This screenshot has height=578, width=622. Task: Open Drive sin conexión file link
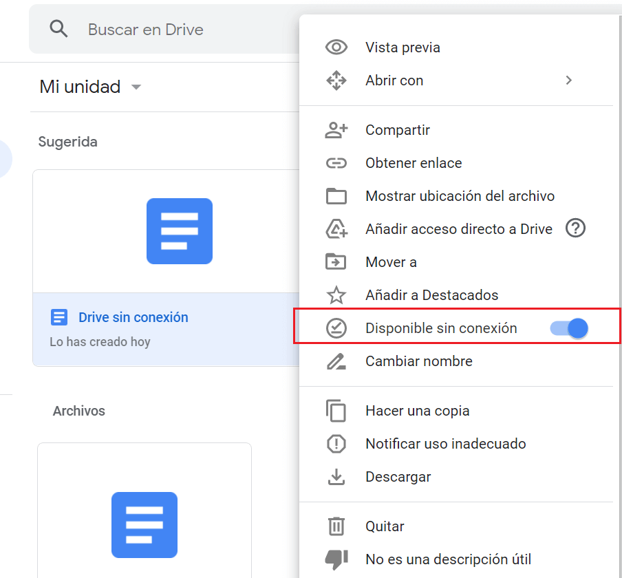click(133, 317)
